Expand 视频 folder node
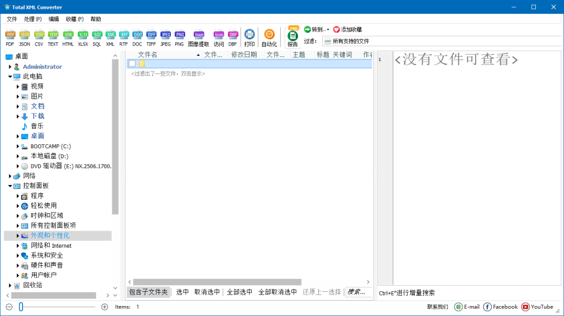 coord(18,86)
